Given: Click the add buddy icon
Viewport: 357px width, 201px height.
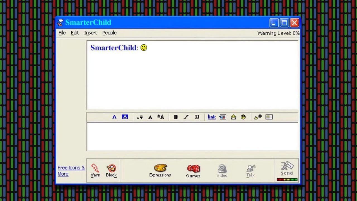Looking at the screenshot, I should coord(258,117).
